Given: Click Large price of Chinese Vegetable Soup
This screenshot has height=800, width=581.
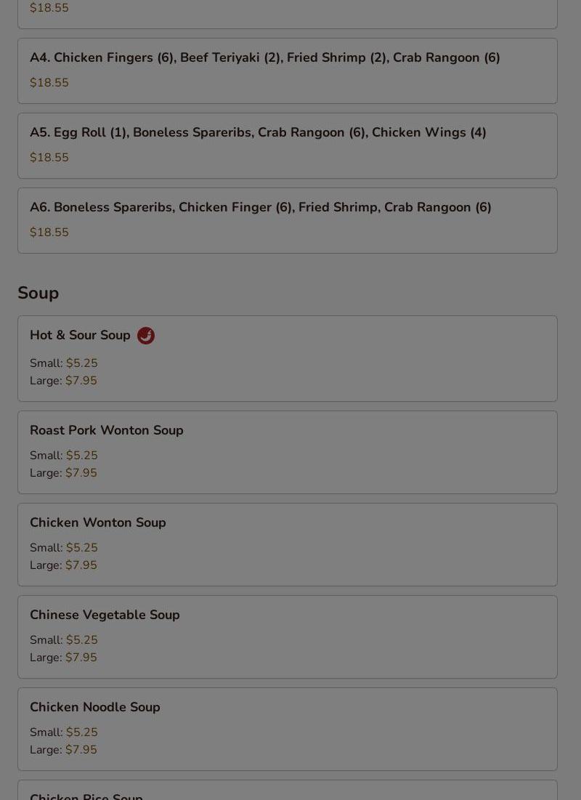Looking at the screenshot, I should [x=63, y=658].
